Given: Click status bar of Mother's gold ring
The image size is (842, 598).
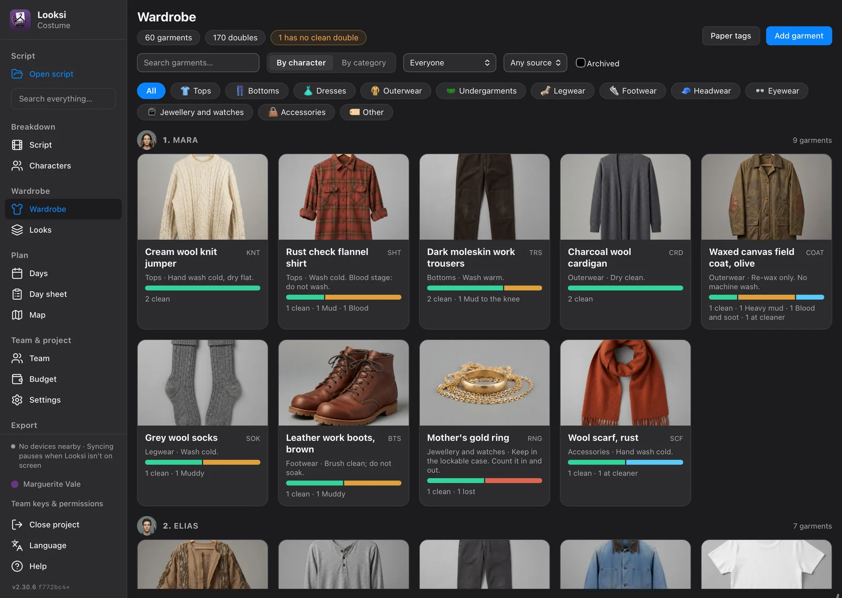Looking at the screenshot, I should [484, 481].
